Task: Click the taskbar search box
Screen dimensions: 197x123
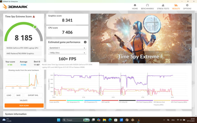Action: click(76, 120)
